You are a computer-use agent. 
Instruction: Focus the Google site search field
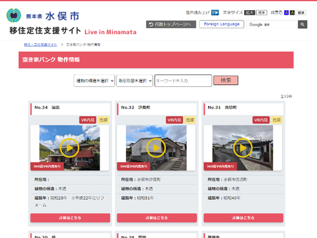point(273,25)
